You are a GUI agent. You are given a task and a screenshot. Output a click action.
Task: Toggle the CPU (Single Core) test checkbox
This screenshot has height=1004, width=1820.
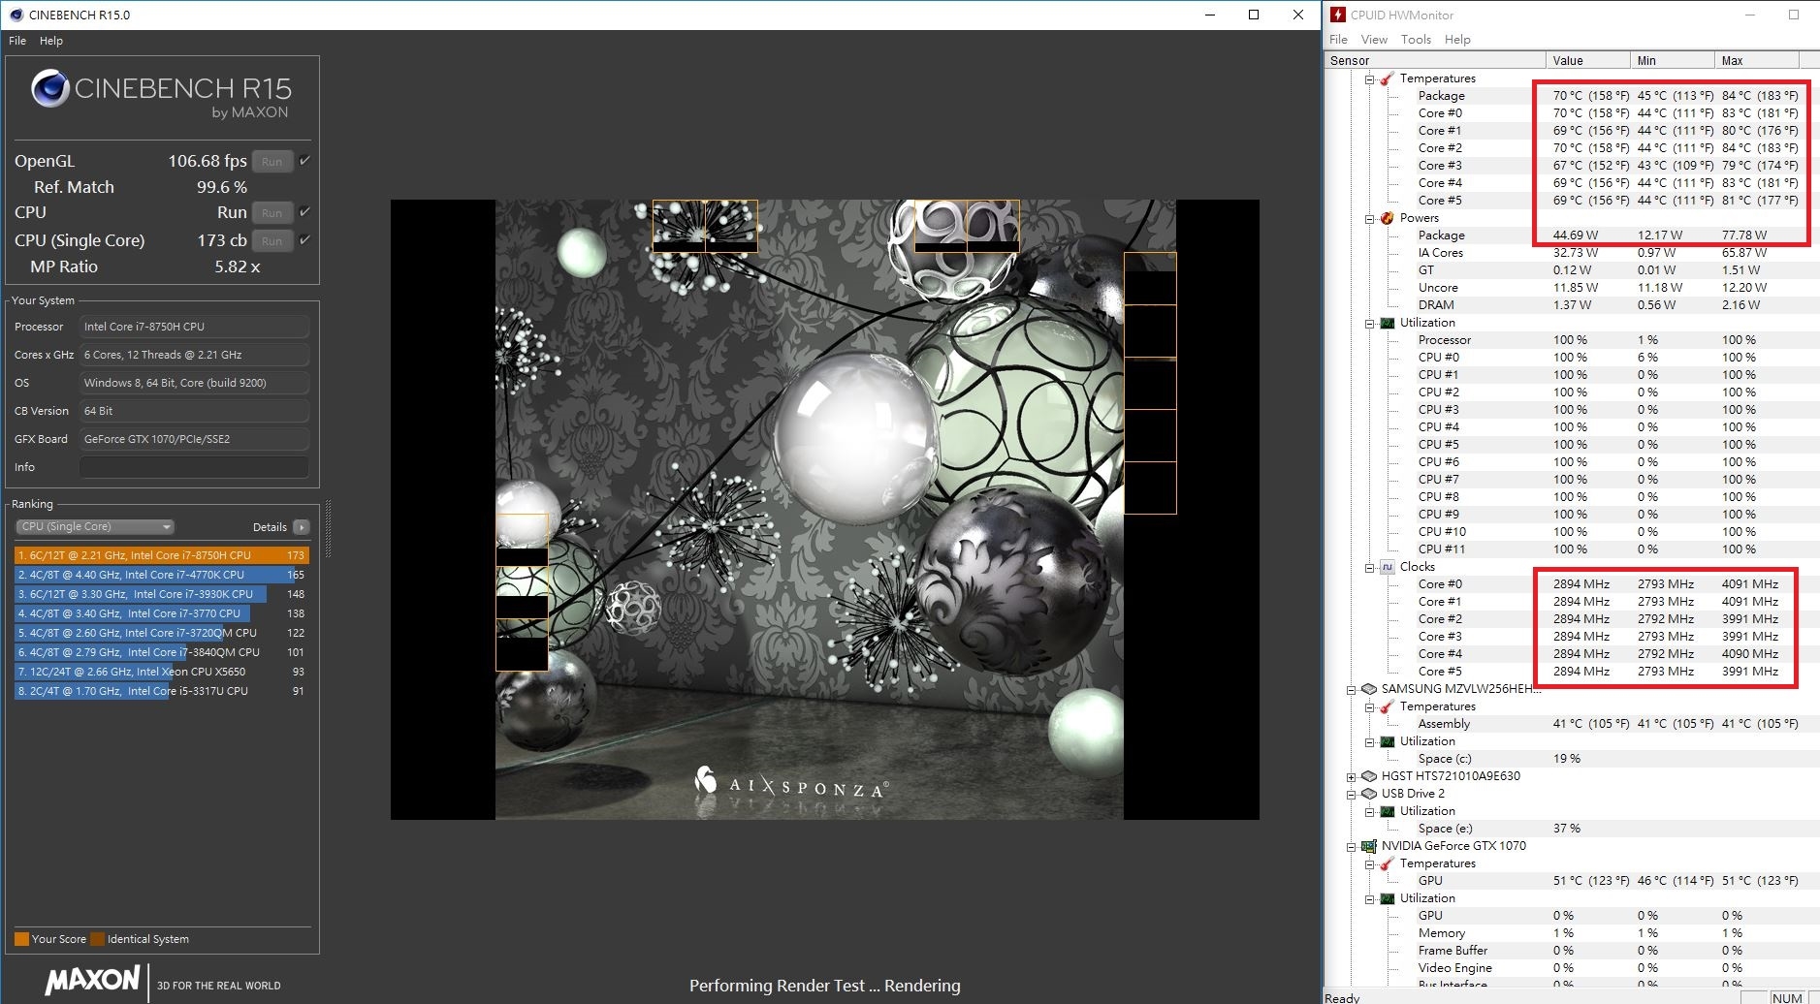pyautogui.click(x=304, y=240)
